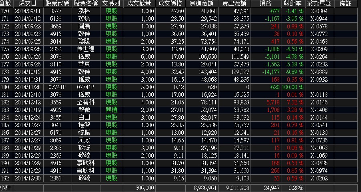
Task: Click stock code 6170
Action: point(56,133)
